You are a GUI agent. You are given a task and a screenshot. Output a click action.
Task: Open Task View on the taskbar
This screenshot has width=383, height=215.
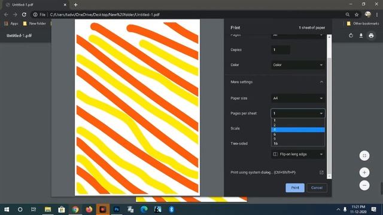34,210
